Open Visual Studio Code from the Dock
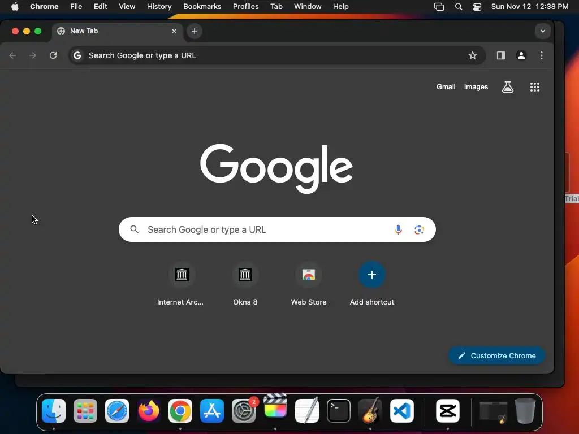 tap(402, 411)
